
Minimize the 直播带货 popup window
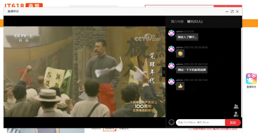227,12
